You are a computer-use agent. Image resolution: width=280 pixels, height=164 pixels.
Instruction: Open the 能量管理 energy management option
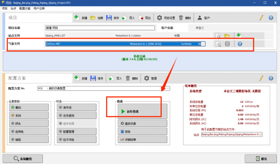[x=77, y=132]
